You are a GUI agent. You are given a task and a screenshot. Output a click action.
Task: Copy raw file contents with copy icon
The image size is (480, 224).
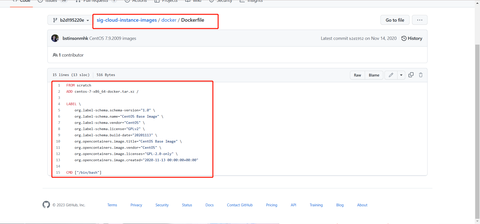[411, 75]
